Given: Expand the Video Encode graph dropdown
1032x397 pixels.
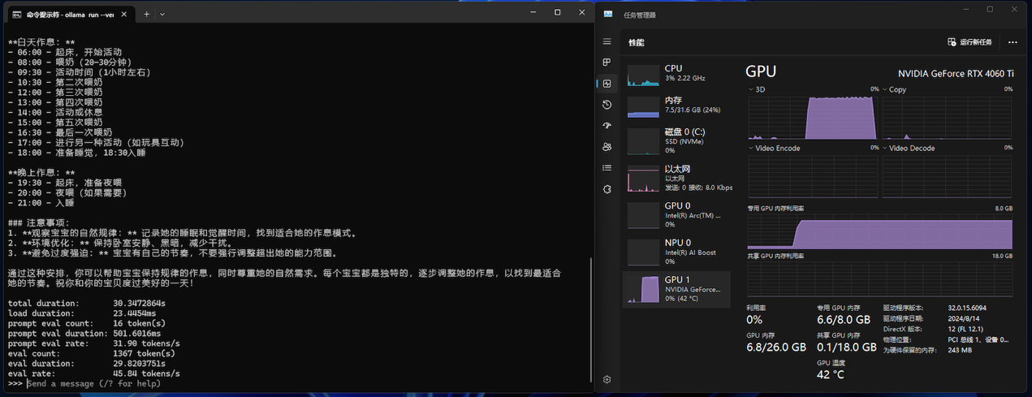Looking at the screenshot, I should (x=751, y=149).
